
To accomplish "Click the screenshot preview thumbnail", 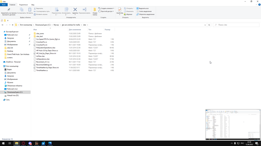I will 233,125.
